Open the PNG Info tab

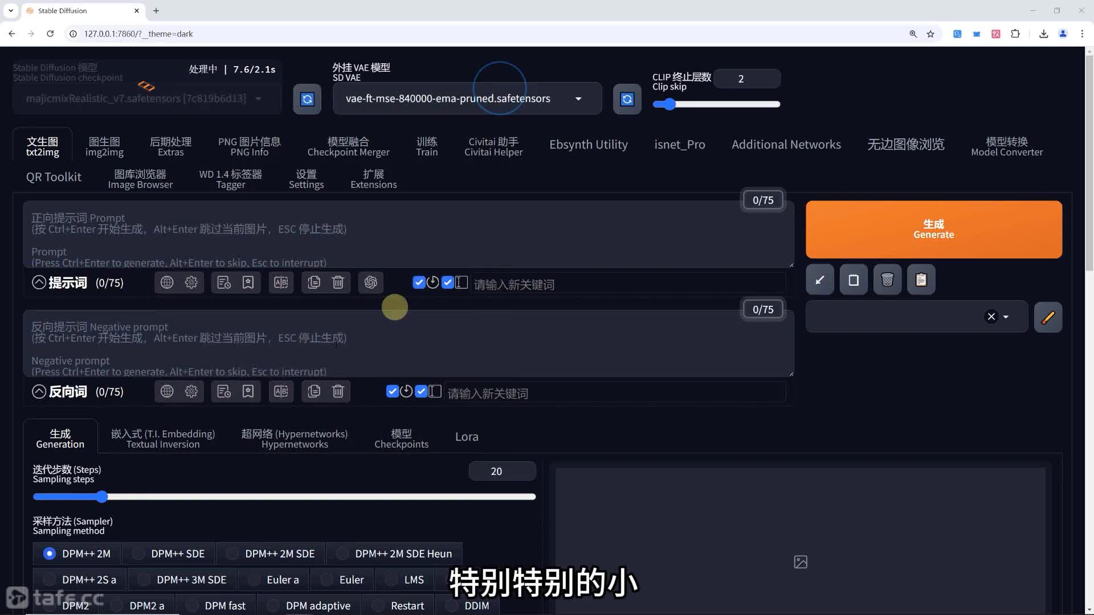pos(249,146)
